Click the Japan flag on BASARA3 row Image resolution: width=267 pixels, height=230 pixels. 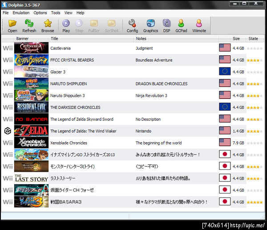[x=225, y=201]
